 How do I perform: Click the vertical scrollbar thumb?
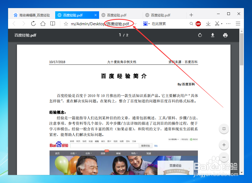tap(241, 49)
